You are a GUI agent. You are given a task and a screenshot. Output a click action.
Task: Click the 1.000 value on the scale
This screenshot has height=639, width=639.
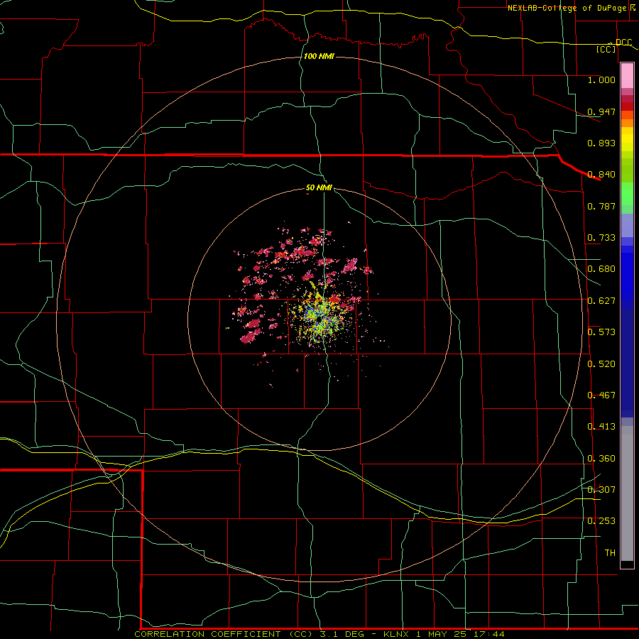(601, 80)
